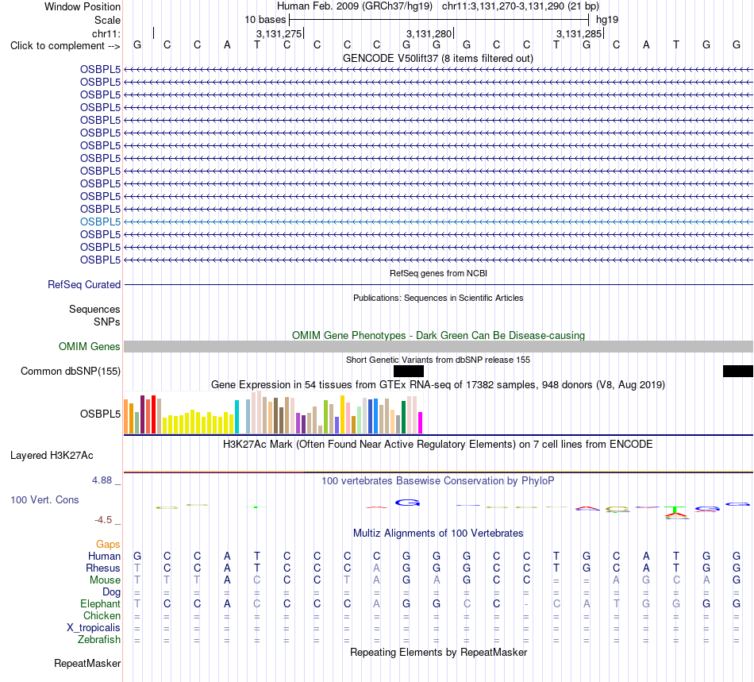Select the X_tropicalis species row label

(94, 628)
